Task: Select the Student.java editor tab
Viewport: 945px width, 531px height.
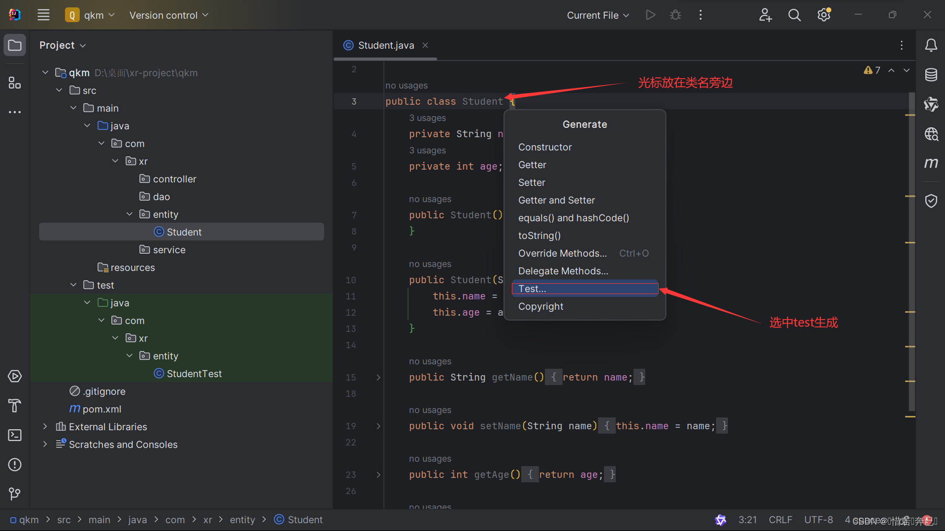Action: click(x=385, y=45)
